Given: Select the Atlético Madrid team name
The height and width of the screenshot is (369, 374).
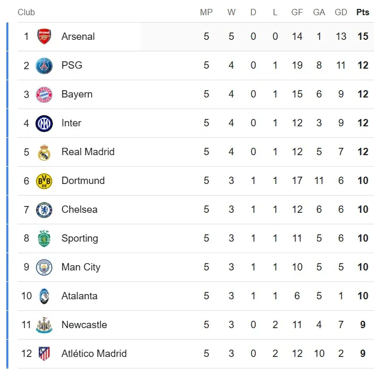Looking at the screenshot, I should [94, 354].
